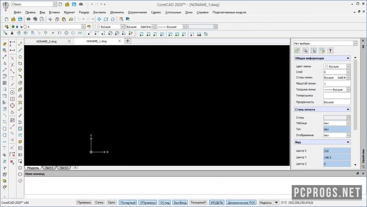Image resolution: width=367 pixels, height=207 pixels.
Task: Click the Center snap icon (circle with dot)
Action: pos(12,93)
